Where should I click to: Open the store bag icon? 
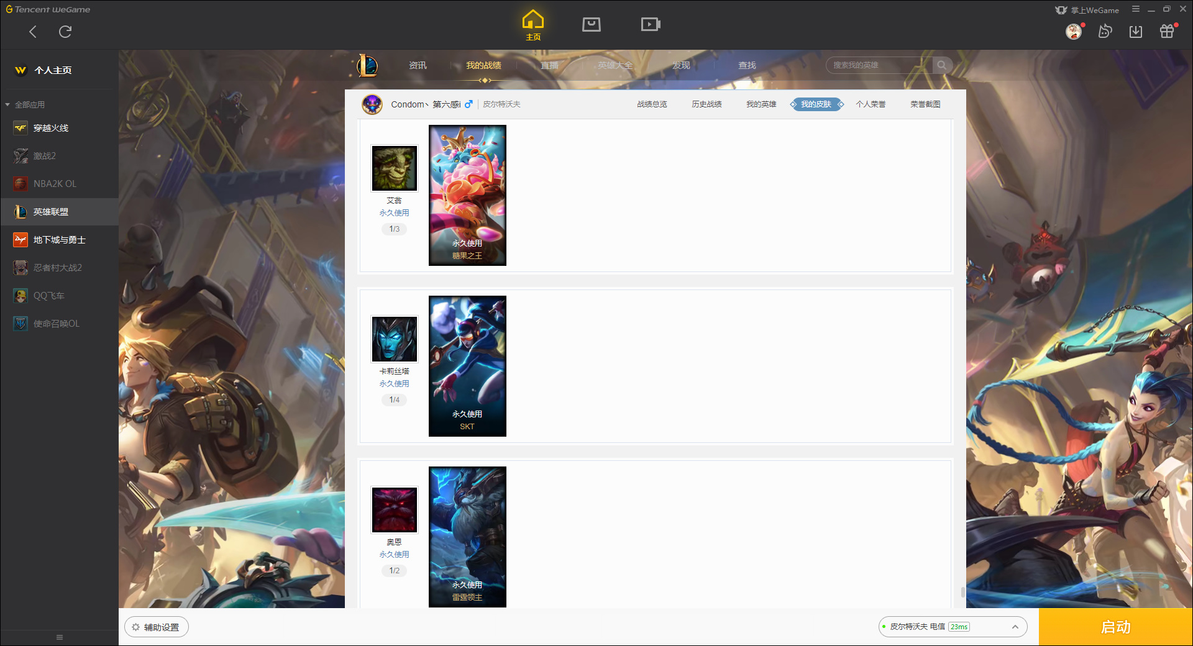point(592,24)
